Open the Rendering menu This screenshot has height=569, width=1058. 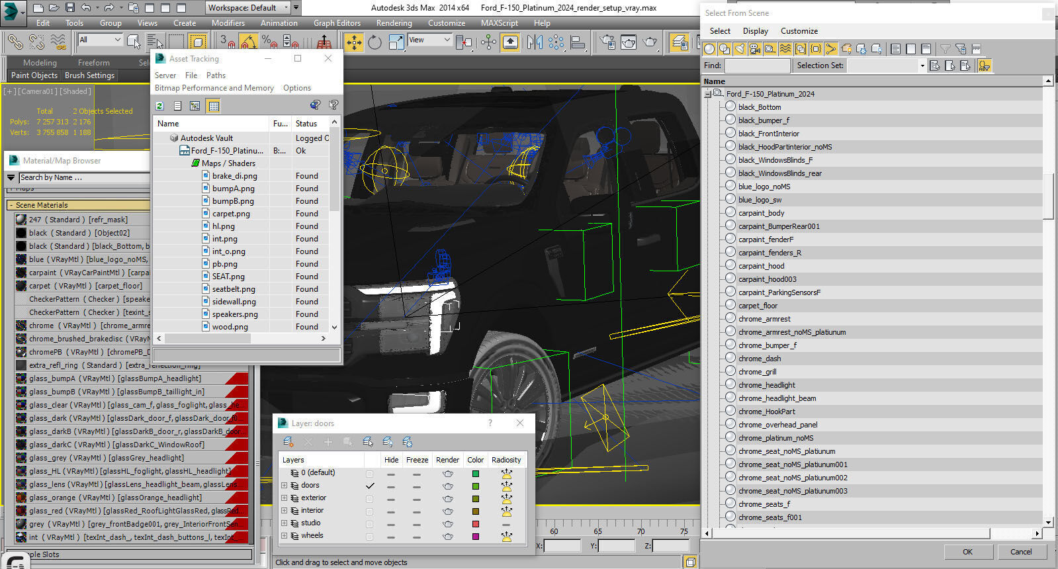coord(394,22)
